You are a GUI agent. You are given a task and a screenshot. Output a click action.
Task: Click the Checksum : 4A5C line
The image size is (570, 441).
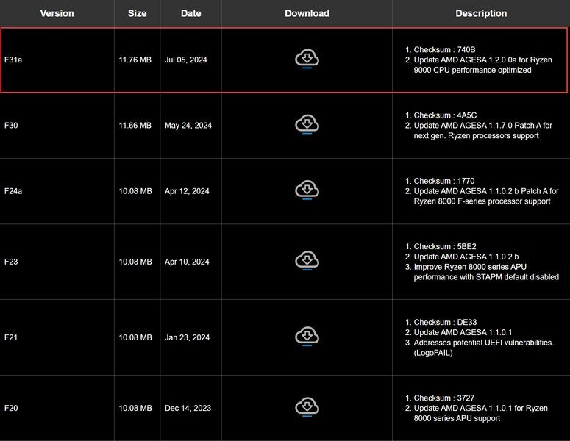tap(445, 115)
